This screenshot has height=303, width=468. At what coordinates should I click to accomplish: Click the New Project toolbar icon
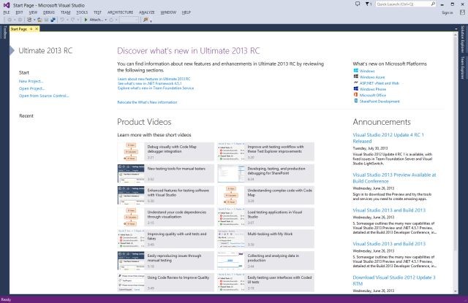(x=29, y=20)
